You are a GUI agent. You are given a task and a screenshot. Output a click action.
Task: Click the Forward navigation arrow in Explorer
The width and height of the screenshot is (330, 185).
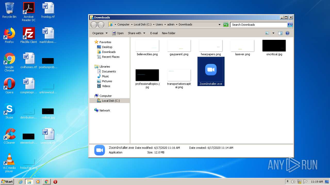(x=101, y=25)
